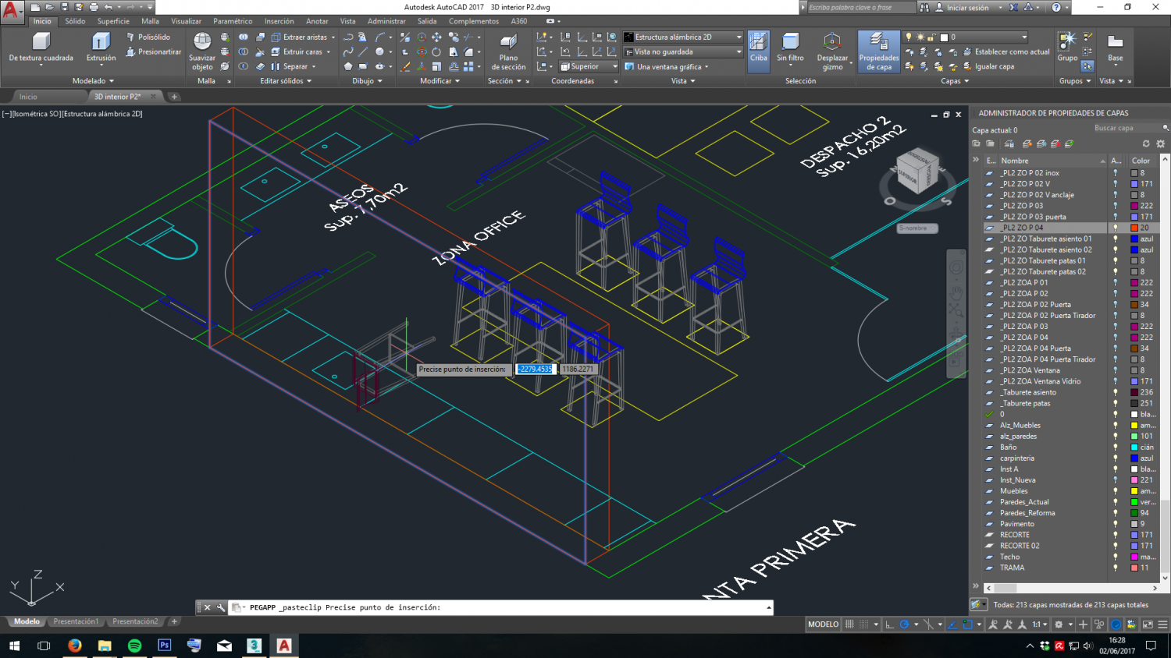Switch to the Superficie ribbon tab
The image size is (1171, 658).
[x=113, y=21]
